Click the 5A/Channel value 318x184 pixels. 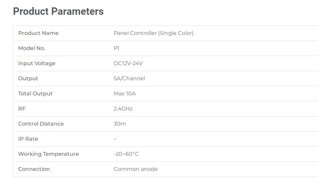[129, 79]
